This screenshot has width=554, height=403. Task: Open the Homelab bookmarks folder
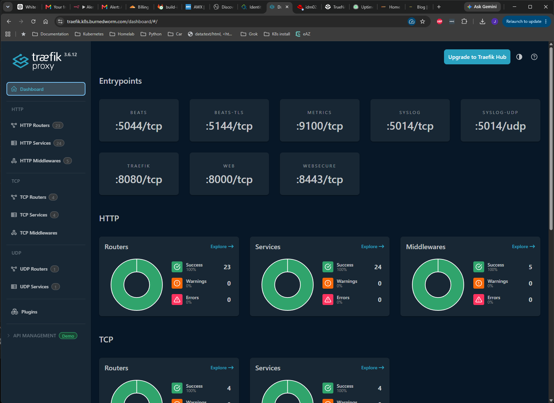click(x=122, y=34)
